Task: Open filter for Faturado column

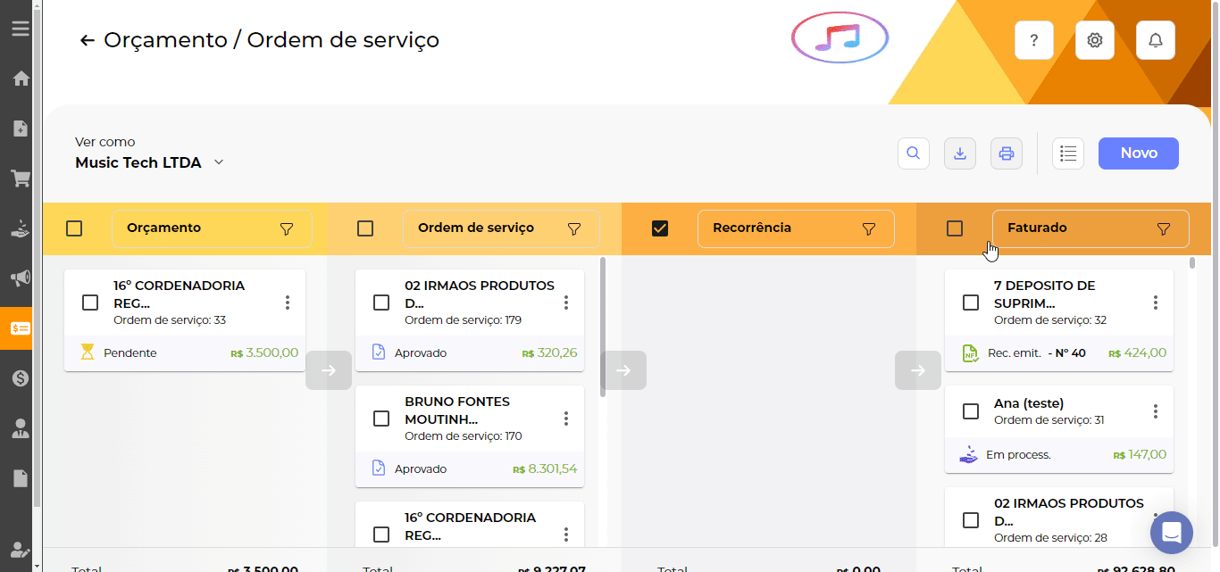Action: tap(1163, 228)
